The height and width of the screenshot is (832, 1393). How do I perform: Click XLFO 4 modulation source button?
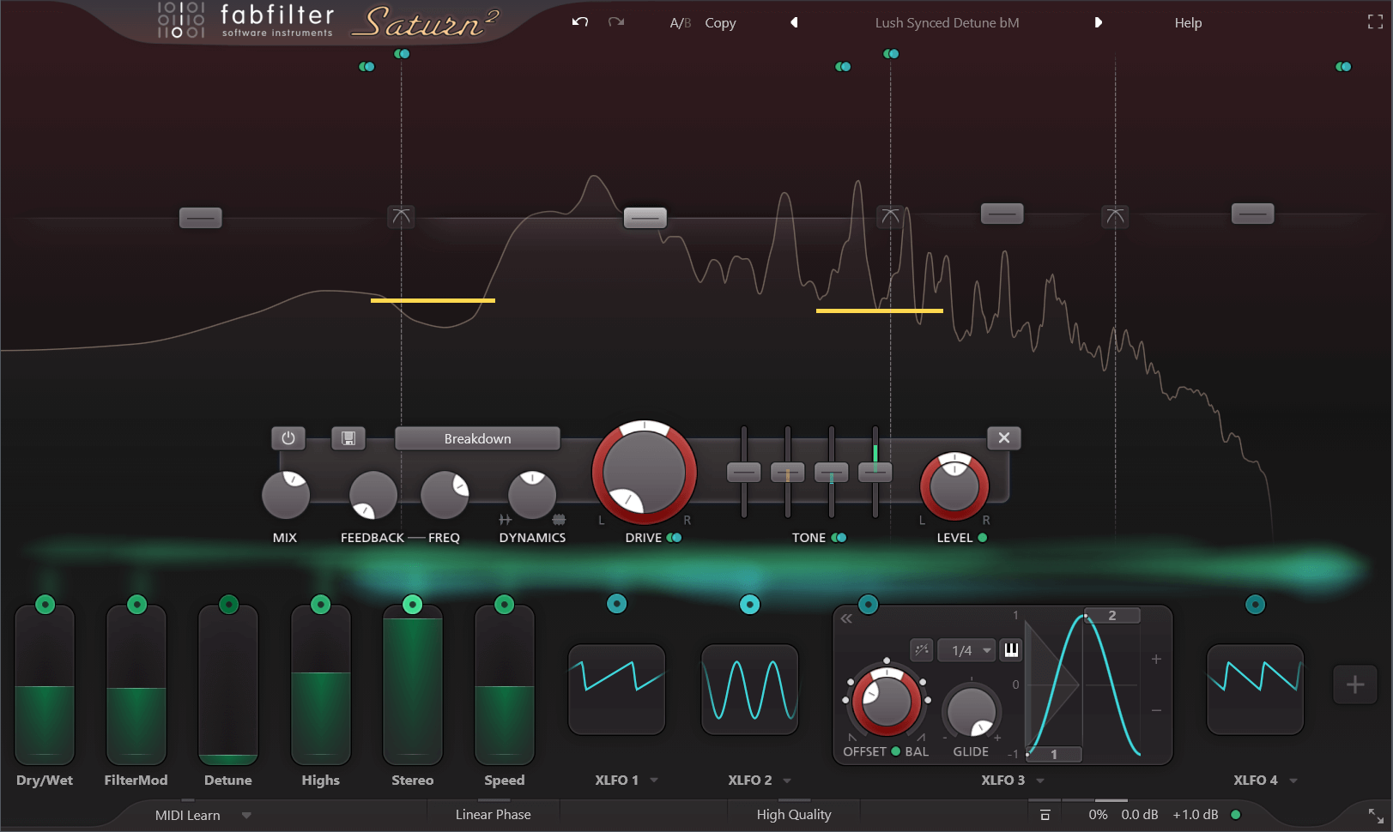[1256, 605]
